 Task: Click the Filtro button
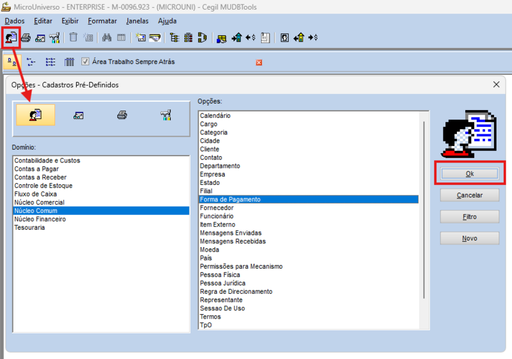(470, 217)
